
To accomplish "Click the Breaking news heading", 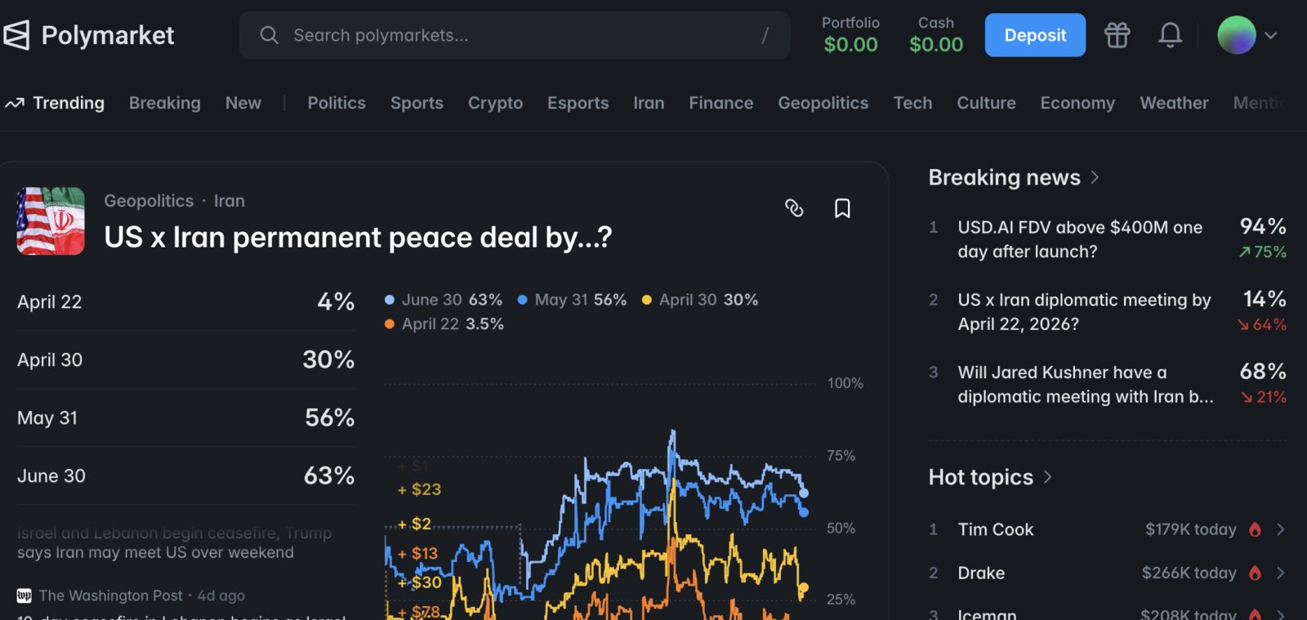I will point(1005,177).
